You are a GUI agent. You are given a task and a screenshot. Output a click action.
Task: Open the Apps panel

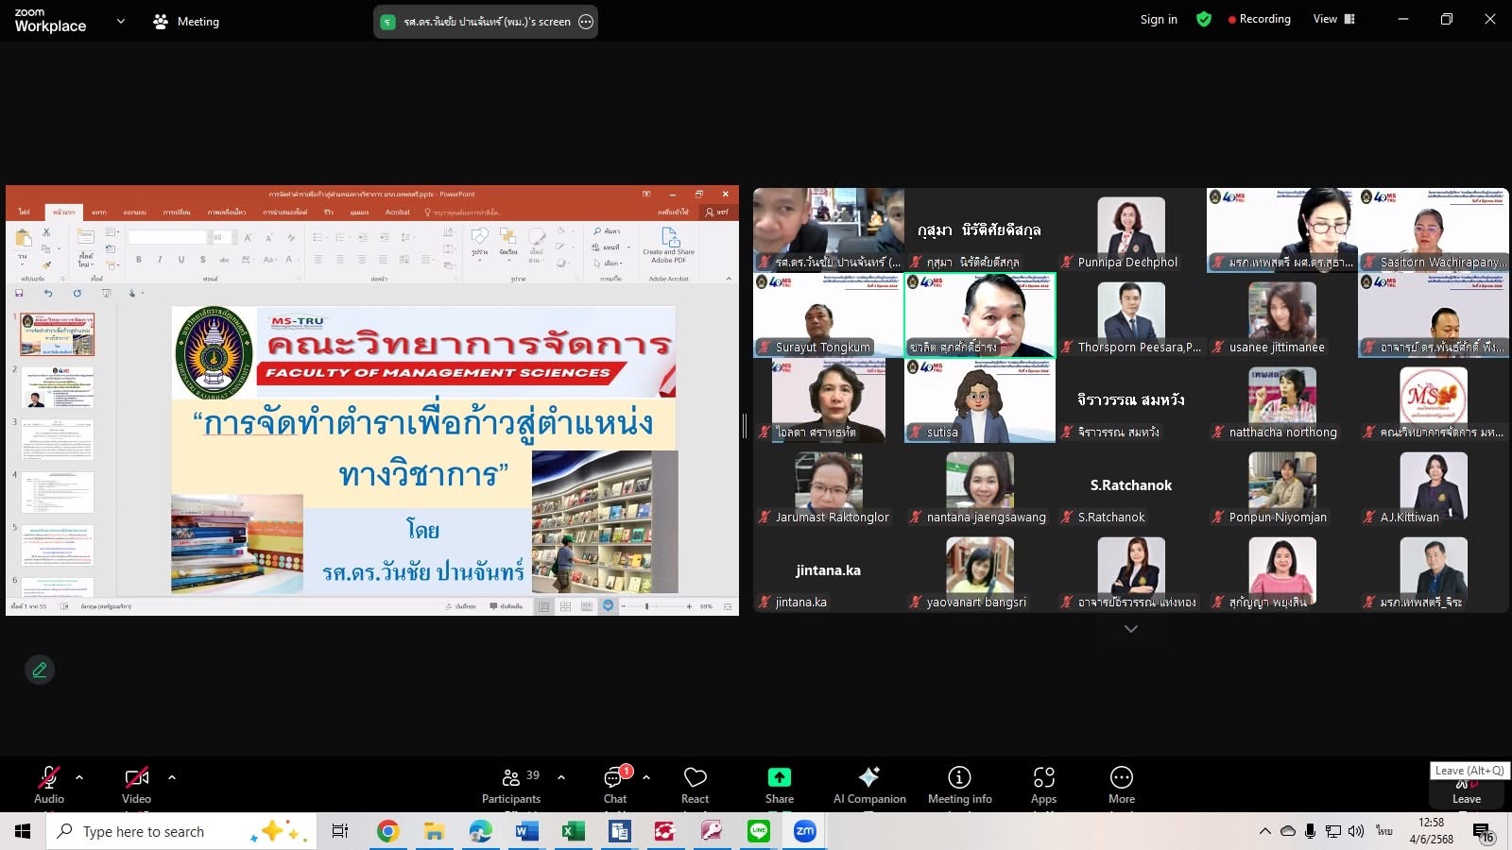[x=1043, y=785]
